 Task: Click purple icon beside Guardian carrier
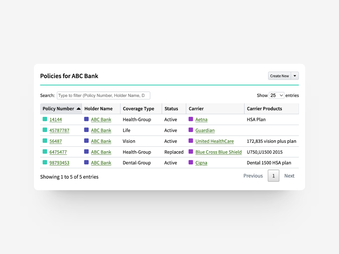[191, 130]
